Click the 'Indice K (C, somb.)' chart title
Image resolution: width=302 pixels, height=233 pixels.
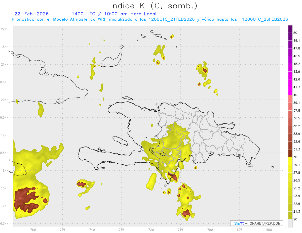[154, 6]
